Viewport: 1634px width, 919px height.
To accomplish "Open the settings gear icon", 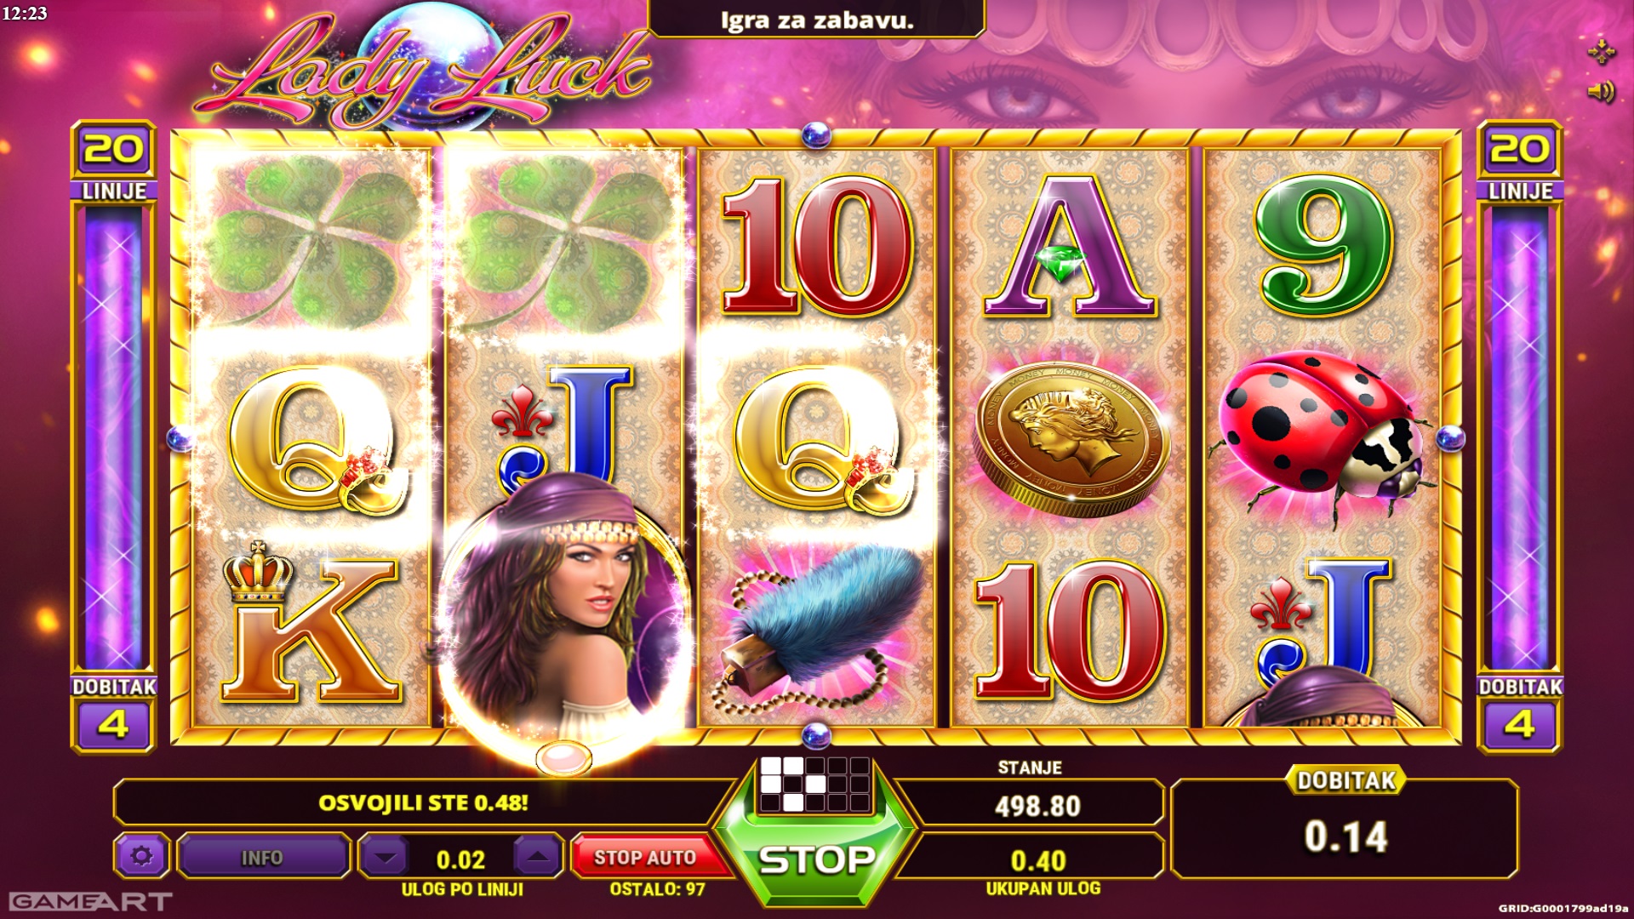I will pos(142,856).
